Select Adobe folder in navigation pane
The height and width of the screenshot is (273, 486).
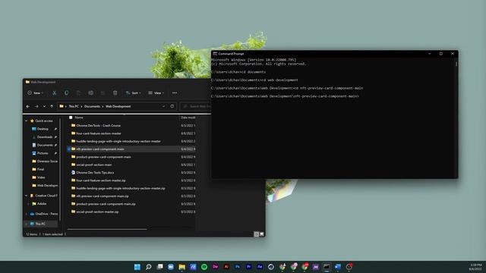(x=42, y=204)
